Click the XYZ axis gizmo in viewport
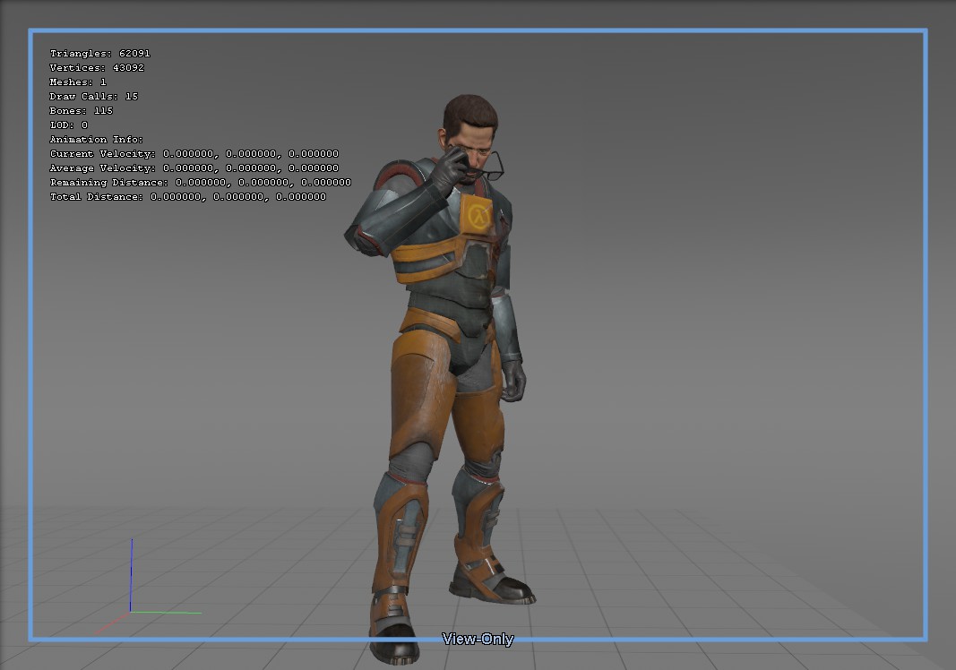The width and height of the screenshot is (956, 670). click(x=148, y=587)
